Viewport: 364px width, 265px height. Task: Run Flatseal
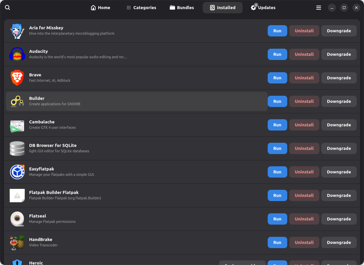coord(277,219)
